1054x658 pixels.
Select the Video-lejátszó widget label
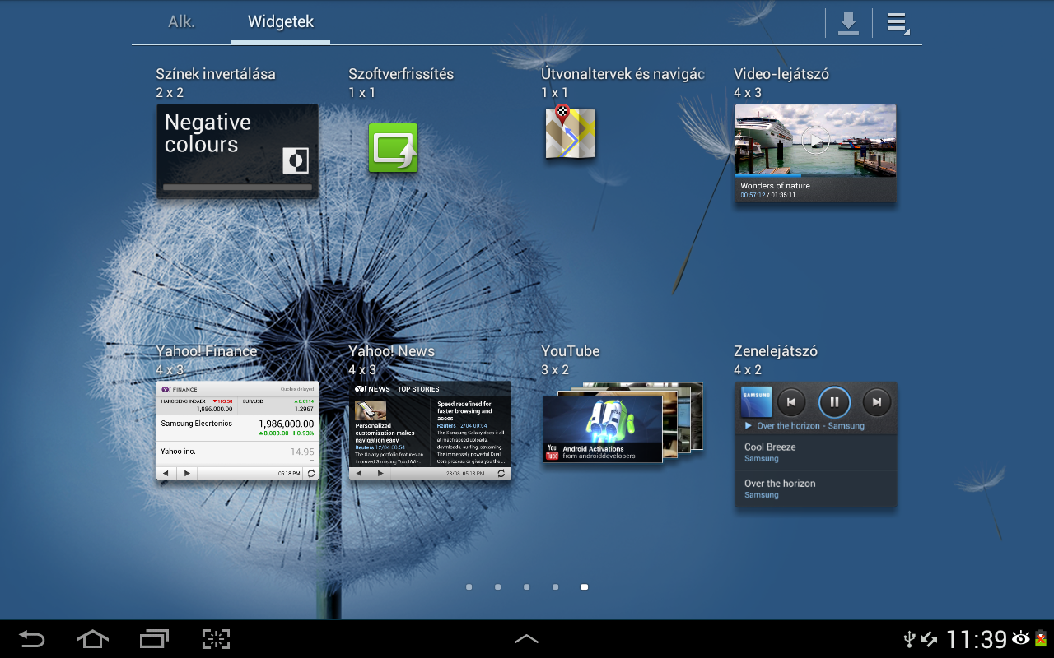[781, 74]
